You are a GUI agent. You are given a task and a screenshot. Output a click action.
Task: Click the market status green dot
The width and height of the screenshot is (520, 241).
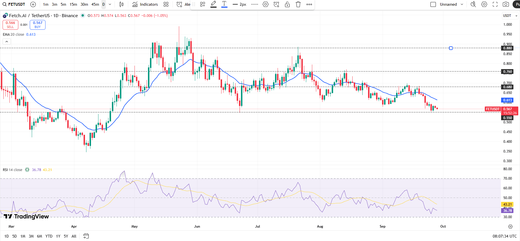[83, 15]
